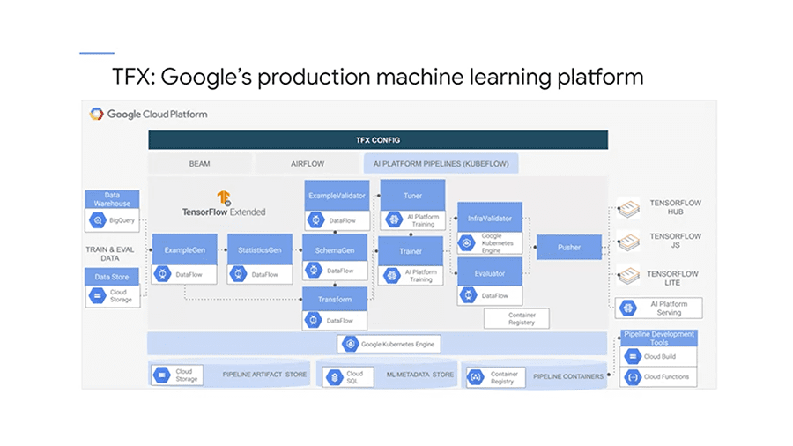This screenshot has height=446, width=793.
Task: Click the Google Cloud Platform logo
Action: click(97, 114)
